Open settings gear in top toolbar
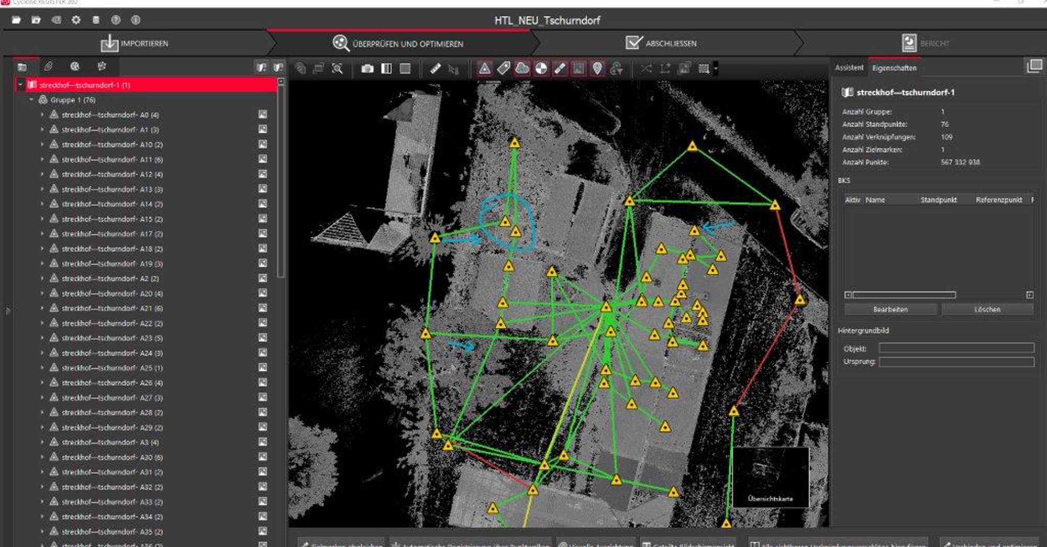1047x547 pixels. (x=76, y=20)
